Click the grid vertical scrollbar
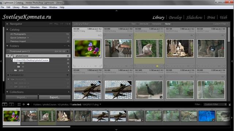 pos(229,35)
